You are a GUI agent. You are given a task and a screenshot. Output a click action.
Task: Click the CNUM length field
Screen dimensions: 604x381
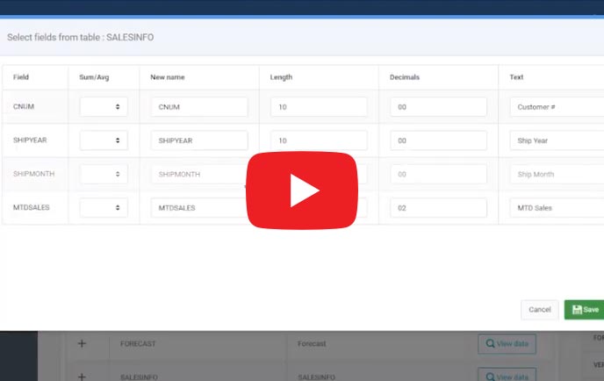pyautogui.click(x=318, y=107)
